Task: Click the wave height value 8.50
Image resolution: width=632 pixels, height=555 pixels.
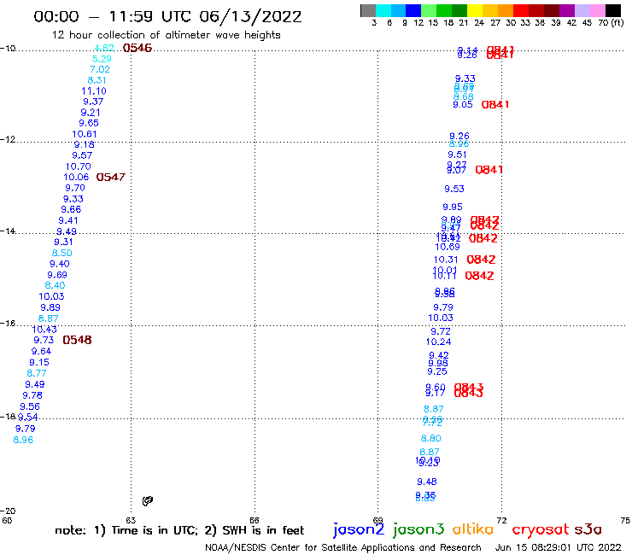Action: coord(61,253)
